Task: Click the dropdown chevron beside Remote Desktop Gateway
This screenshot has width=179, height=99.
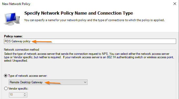Action: click(85, 82)
